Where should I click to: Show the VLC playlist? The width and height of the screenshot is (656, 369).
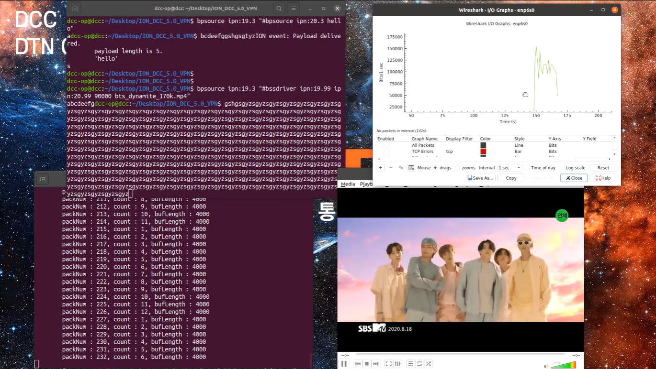click(410, 364)
